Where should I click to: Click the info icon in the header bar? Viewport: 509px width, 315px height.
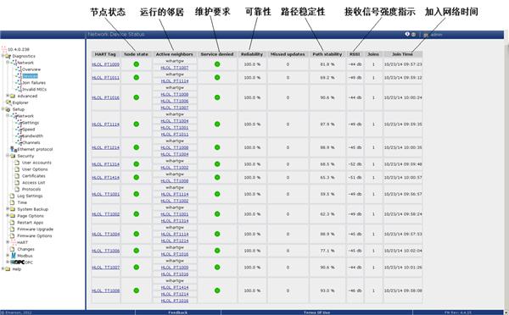click(x=407, y=34)
